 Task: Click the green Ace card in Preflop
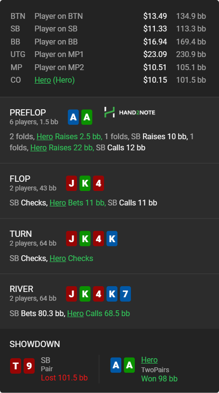[x=87, y=117]
